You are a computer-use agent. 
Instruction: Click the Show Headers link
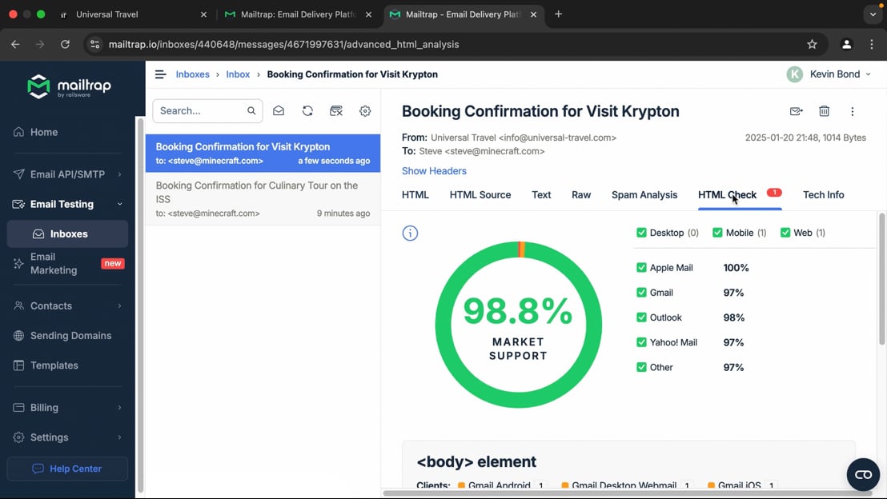click(434, 171)
